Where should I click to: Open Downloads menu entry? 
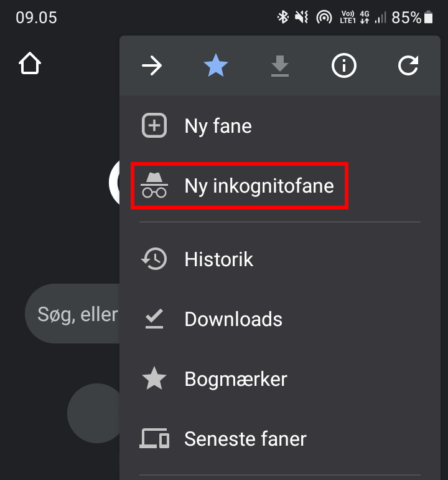point(233,319)
